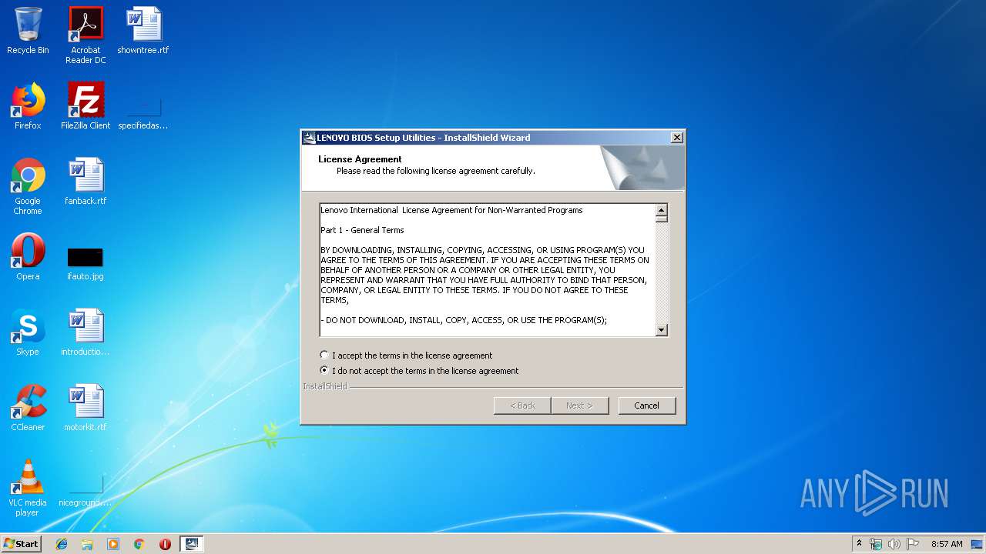Open the Start menu
This screenshot has width=986, height=554.
pyautogui.click(x=21, y=544)
